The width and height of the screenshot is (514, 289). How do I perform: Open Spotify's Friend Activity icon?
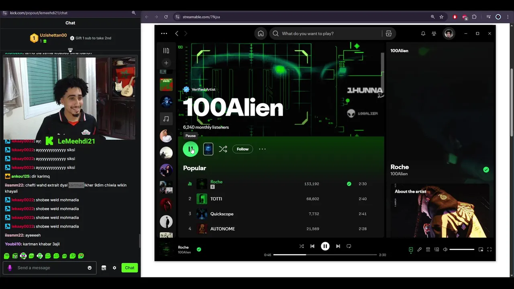tap(434, 34)
